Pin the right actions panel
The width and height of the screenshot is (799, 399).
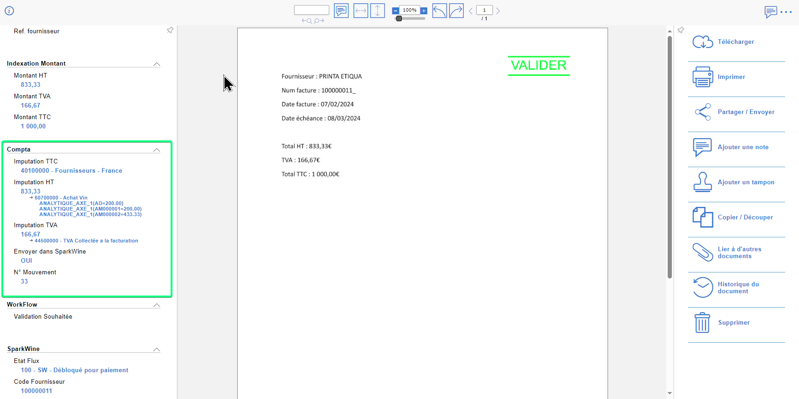(681, 30)
